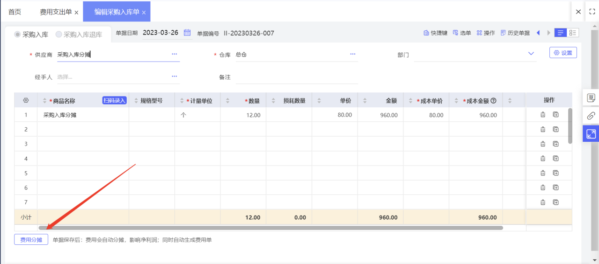599x264 pixels.
Task: Go to the next document with right triangle
Action: [549, 33]
